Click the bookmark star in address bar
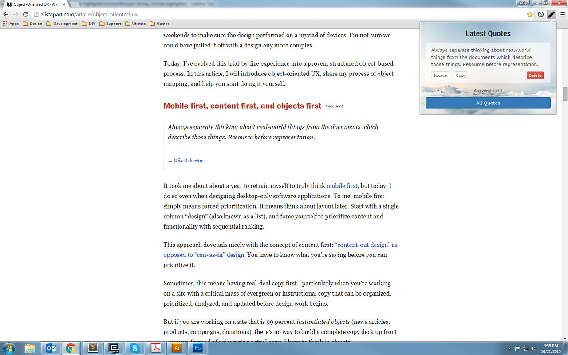Screen dimensions: 568x355 [530, 14]
